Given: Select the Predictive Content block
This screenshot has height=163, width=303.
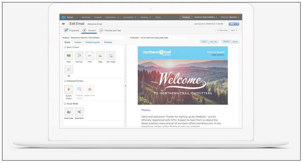Looking at the screenshot, I should [x=79, y=89].
